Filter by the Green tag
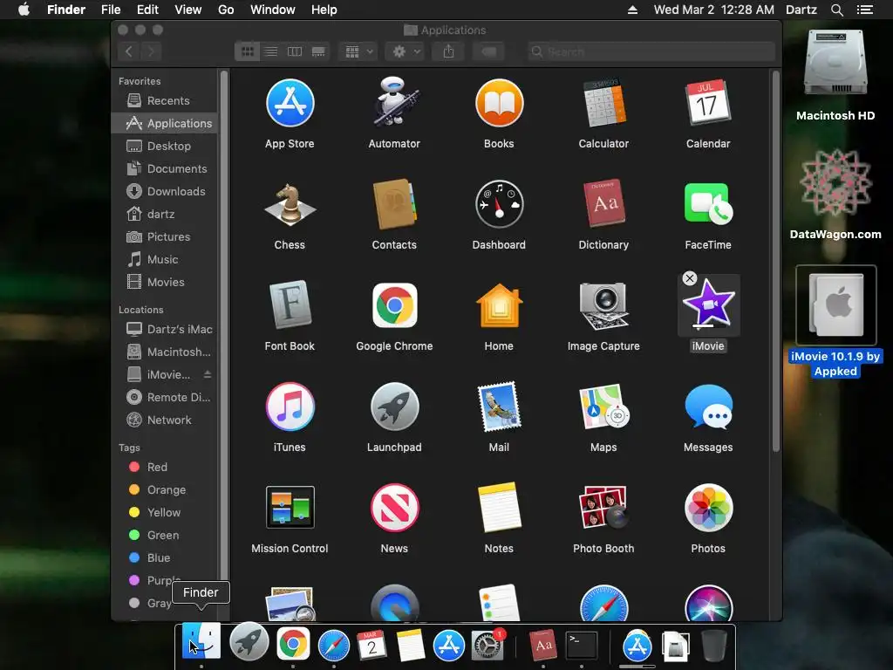Screen dimensions: 893x670 [164, 535]
